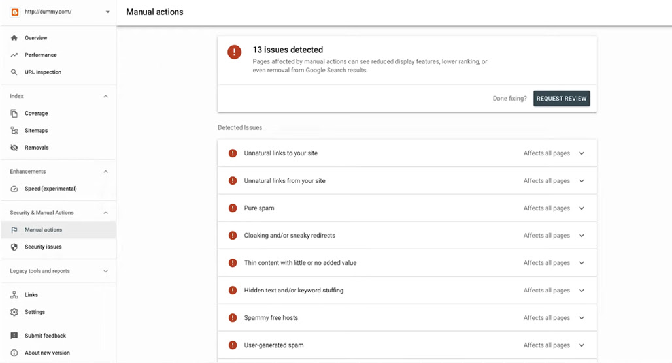The image size is (672, 363).
Task: Click the Manual actions flag icon
Action: [x=14, y=229]
